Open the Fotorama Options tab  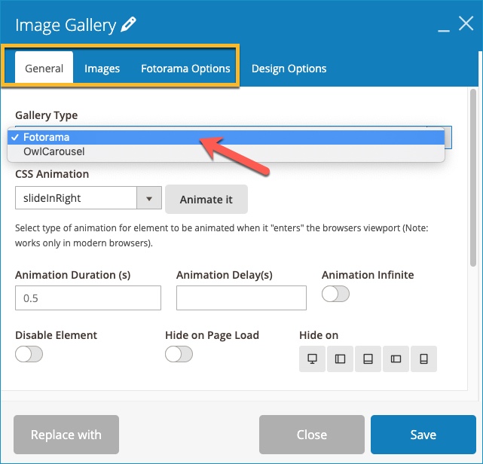[185, 69]
